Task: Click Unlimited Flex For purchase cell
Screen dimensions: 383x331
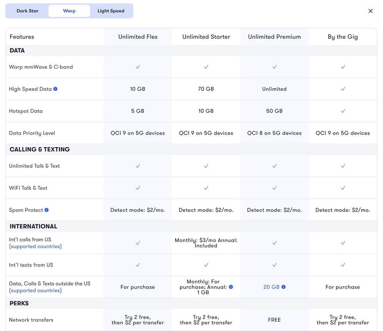Action: 138,287
